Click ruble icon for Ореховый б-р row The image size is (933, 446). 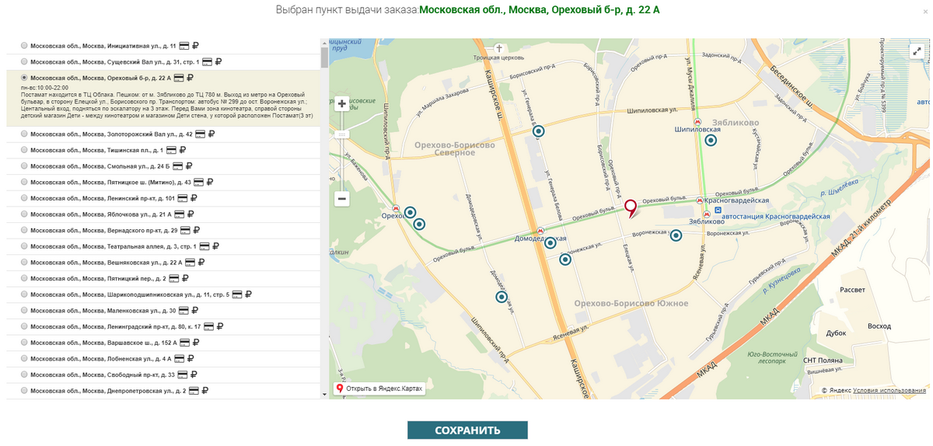[x=190, y=78]
